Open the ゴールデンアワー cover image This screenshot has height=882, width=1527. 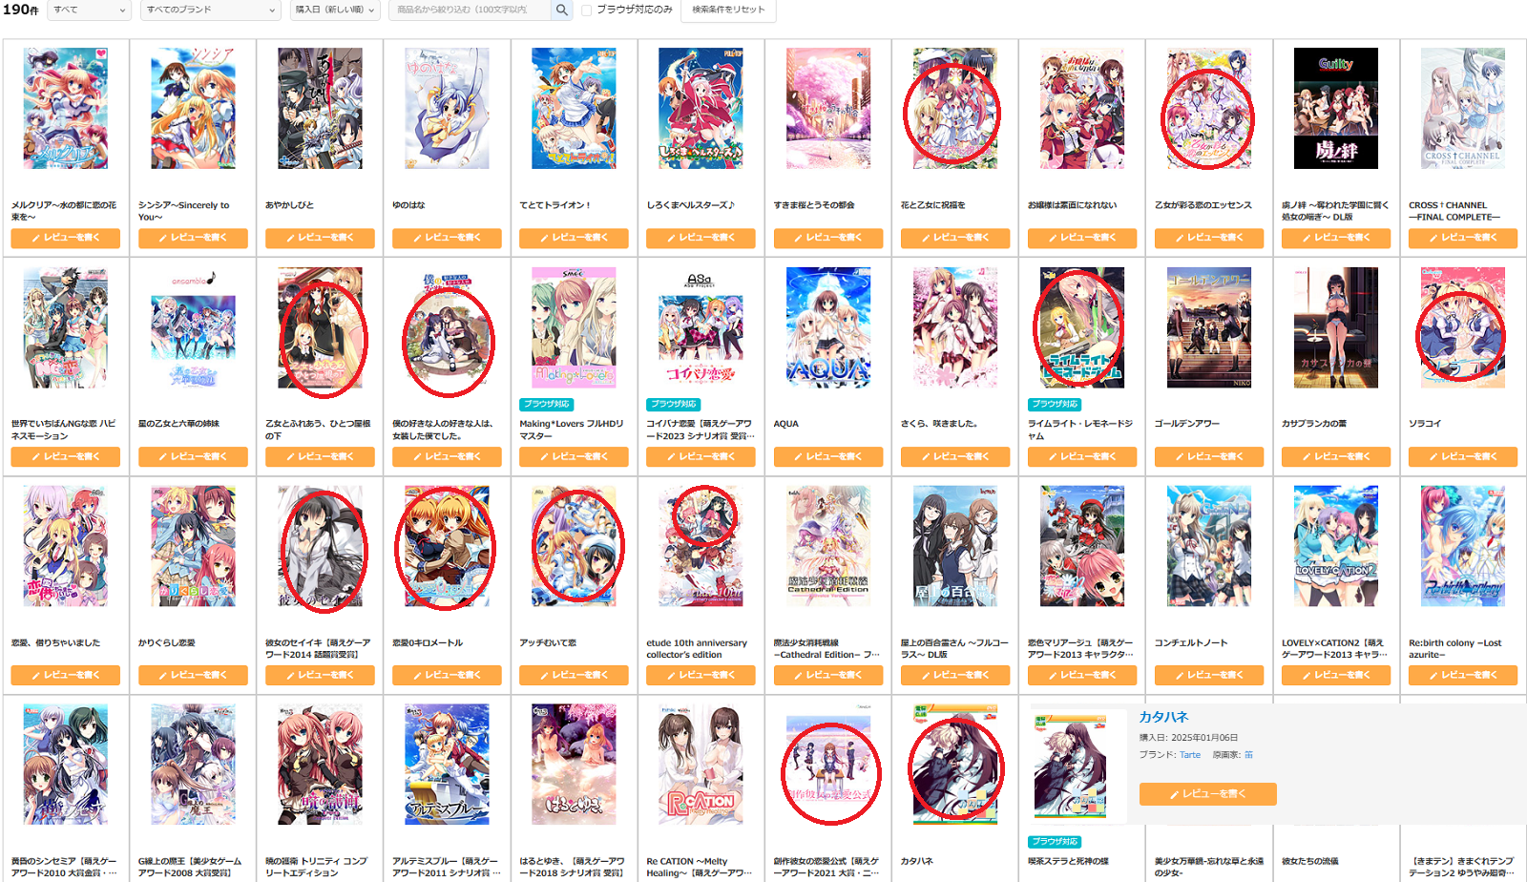[1209, 327]
